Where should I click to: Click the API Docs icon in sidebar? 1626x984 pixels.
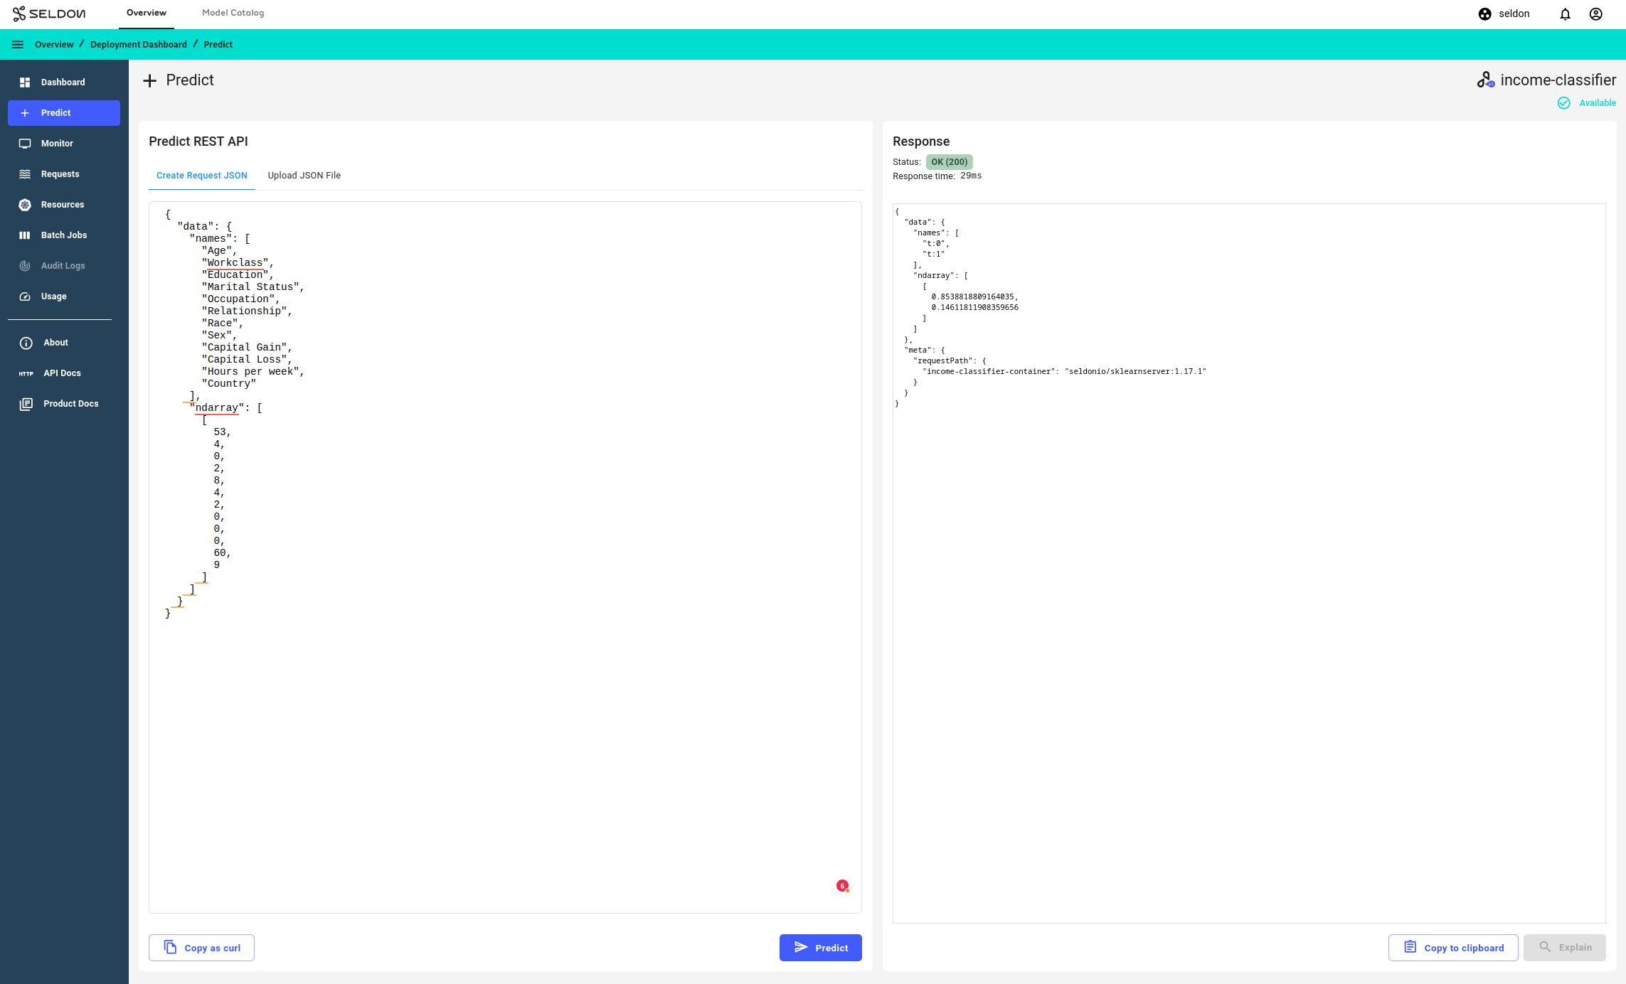[26, 373]
